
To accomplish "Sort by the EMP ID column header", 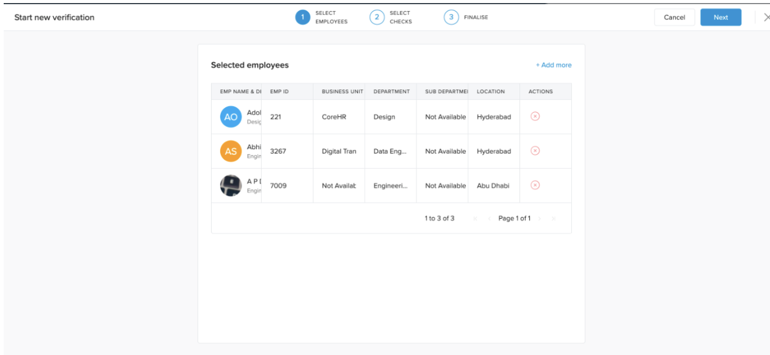I will [279, 92].
